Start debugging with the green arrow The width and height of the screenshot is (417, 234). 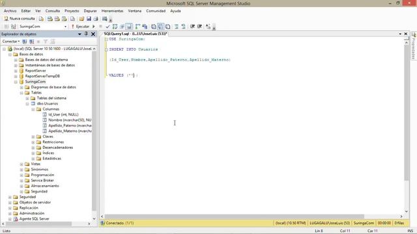(x=94, y=27)
